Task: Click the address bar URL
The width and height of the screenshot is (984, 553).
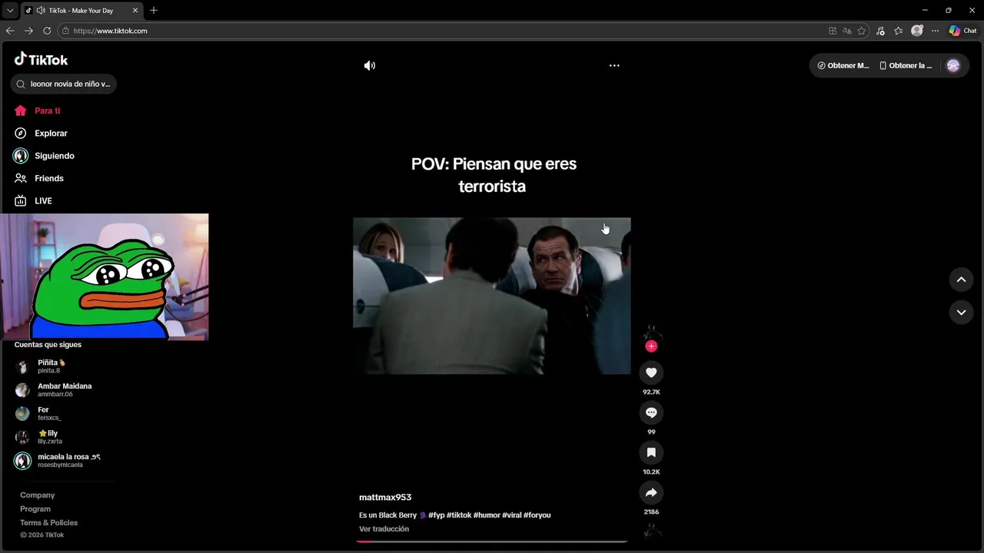Action: [x=110, y=31]
